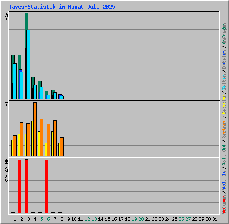Screen dimensions: 229x224
Task: Click the Anfragen legend label
Action: 224,33
